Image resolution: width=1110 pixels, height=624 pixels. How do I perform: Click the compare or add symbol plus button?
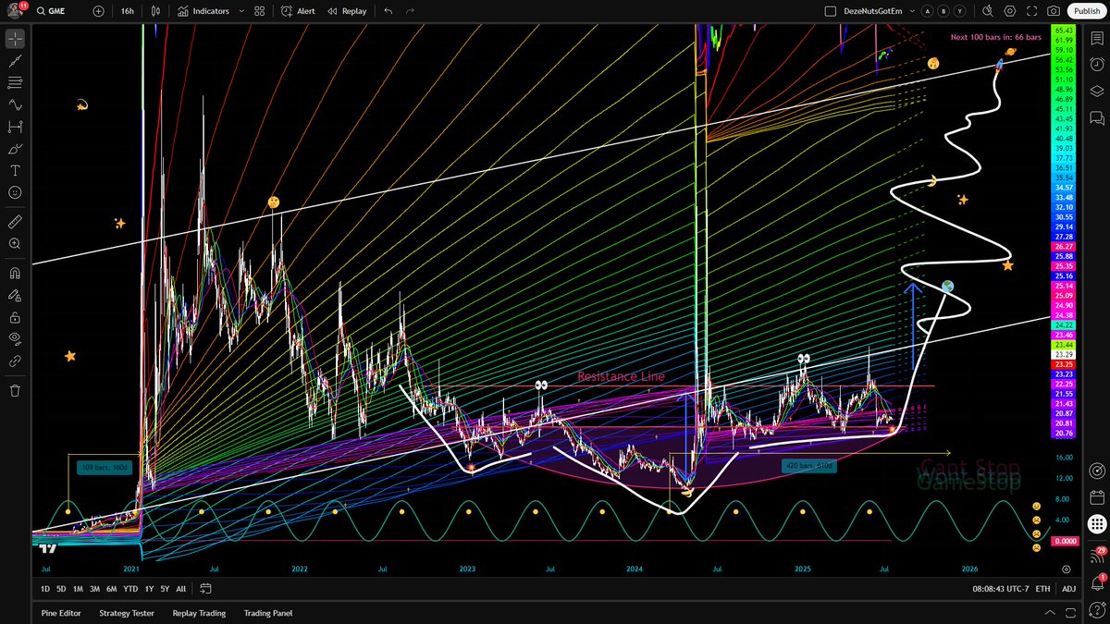point(99,11)
